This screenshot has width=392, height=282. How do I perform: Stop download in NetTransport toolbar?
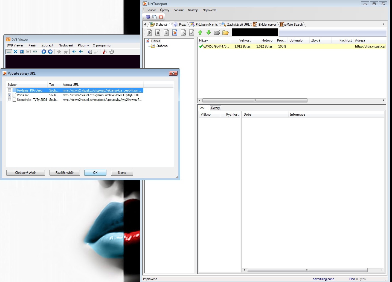(x=166, y=33)
